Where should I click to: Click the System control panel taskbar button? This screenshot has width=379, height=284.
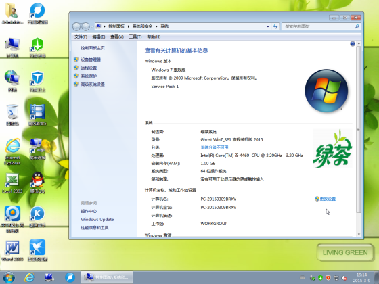click(107, 277)
